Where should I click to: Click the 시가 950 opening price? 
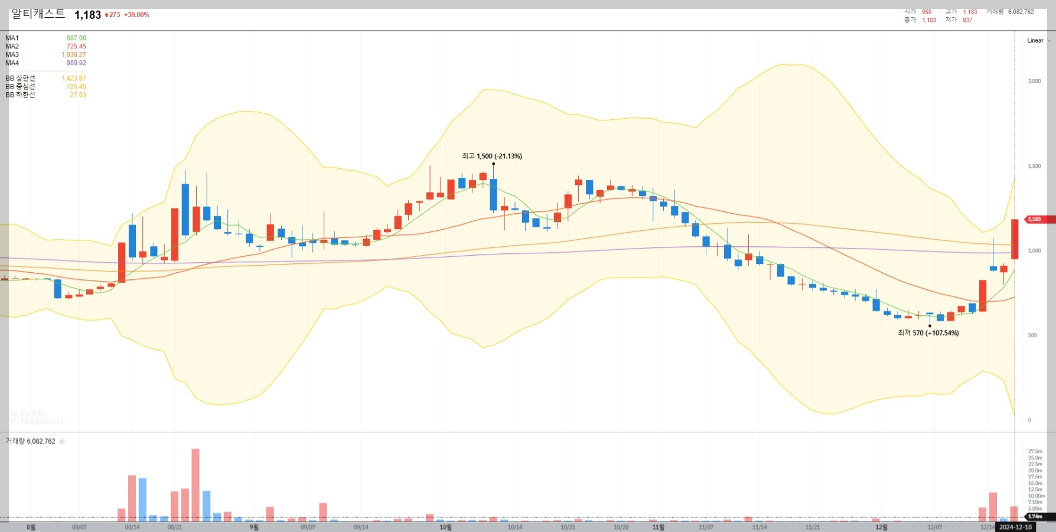pos(918,11)
